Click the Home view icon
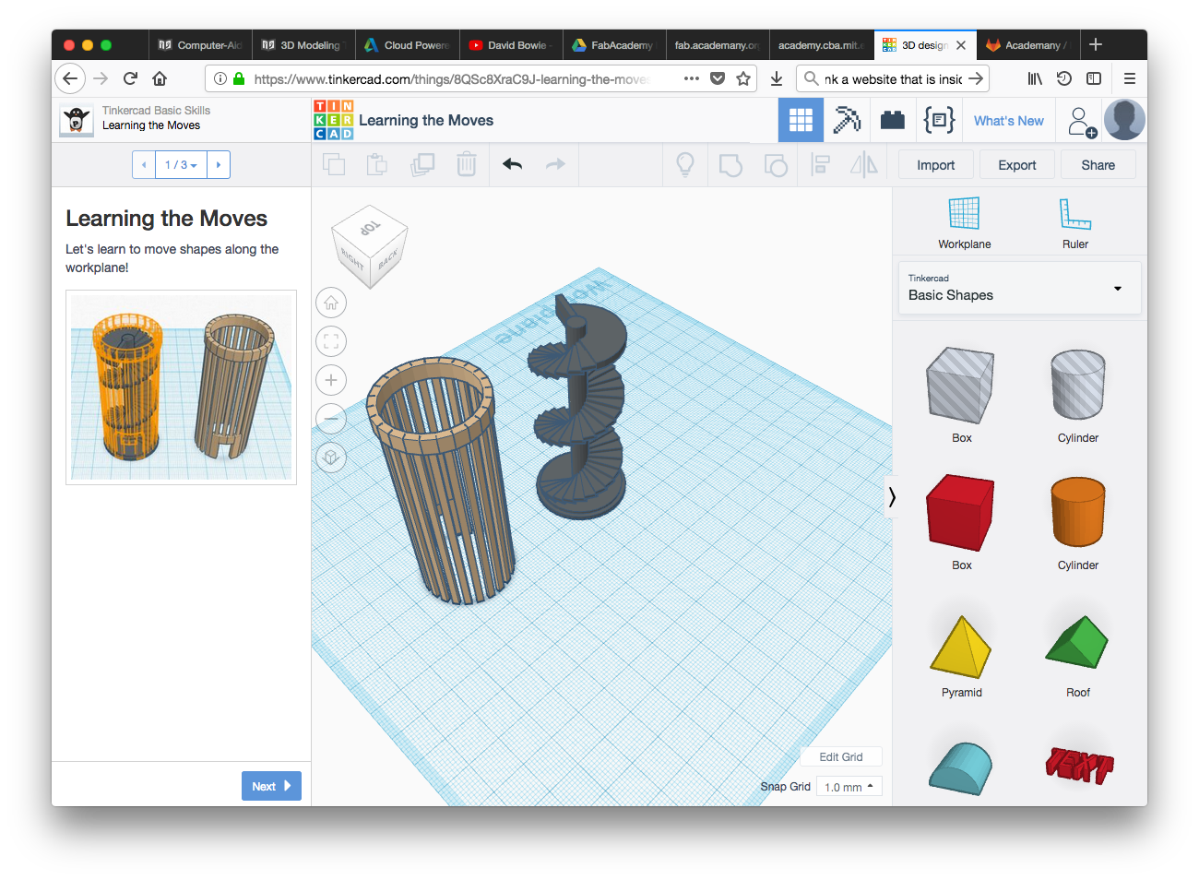This screenshot has width=1199, height=880. point(331,303)
